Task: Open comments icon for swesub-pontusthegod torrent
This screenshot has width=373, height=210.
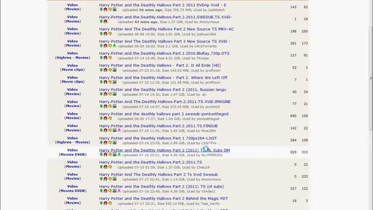Action: point(110,118)
